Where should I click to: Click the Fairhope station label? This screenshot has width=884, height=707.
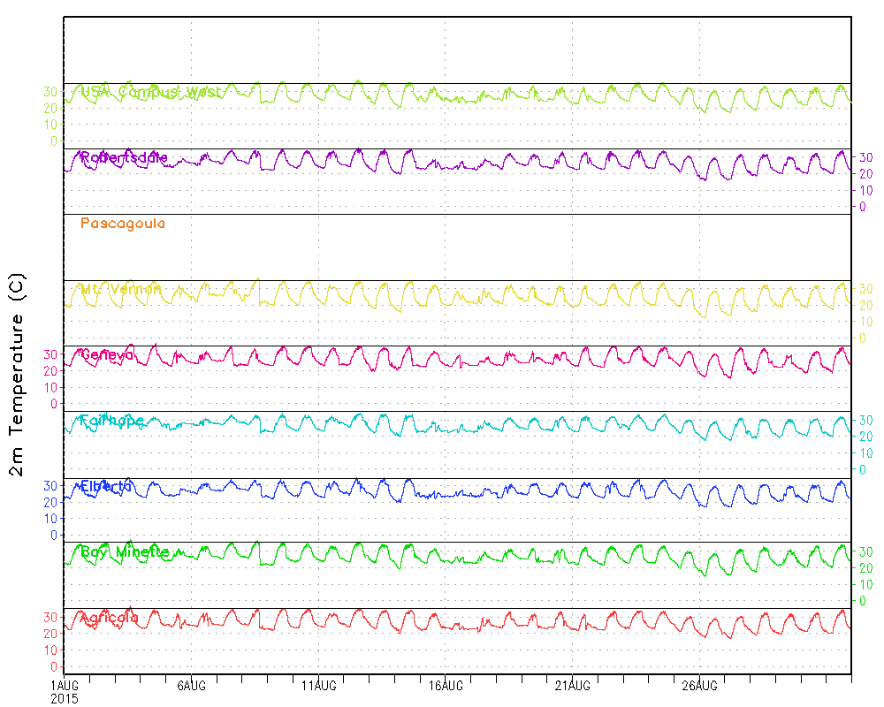click(x=111, y=421)
